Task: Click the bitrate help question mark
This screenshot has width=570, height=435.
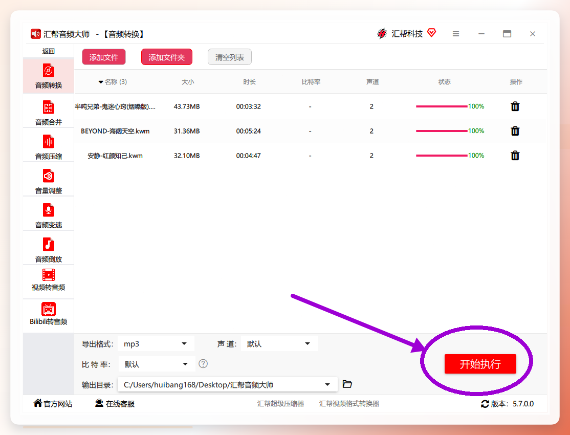Action: pyautogui.click(x=203, y=364)
